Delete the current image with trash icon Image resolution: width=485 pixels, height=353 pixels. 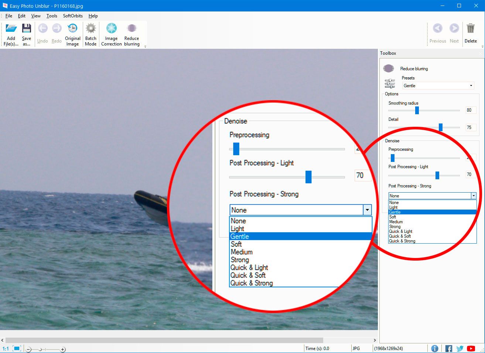pyautogui.click(x=470, y=29)
